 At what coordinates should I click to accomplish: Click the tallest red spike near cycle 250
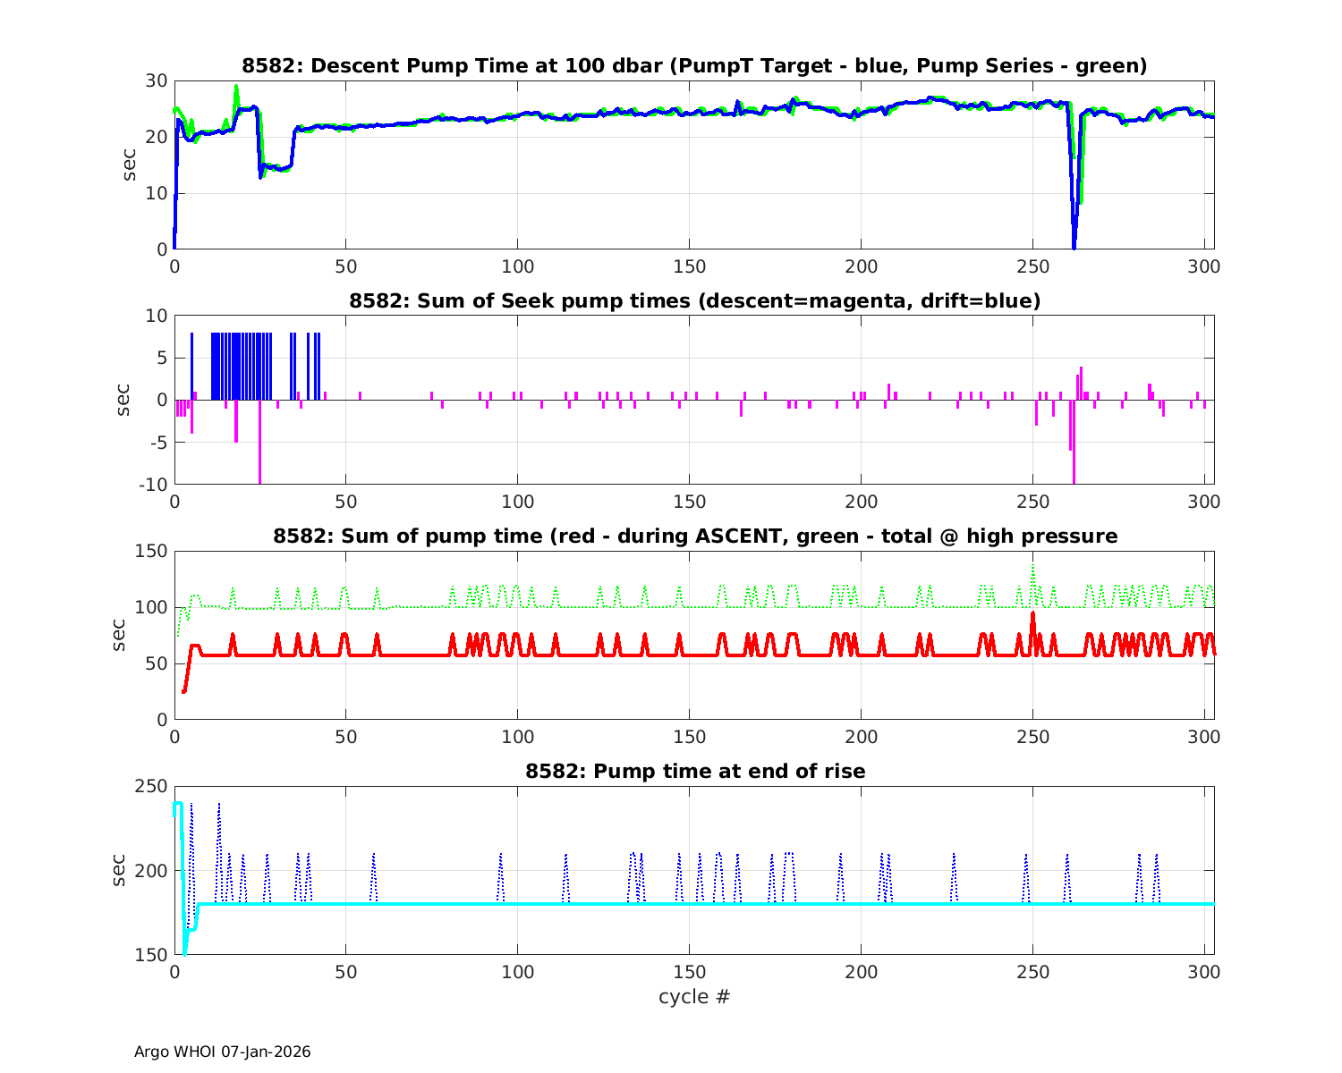[x=1032, y=615]
